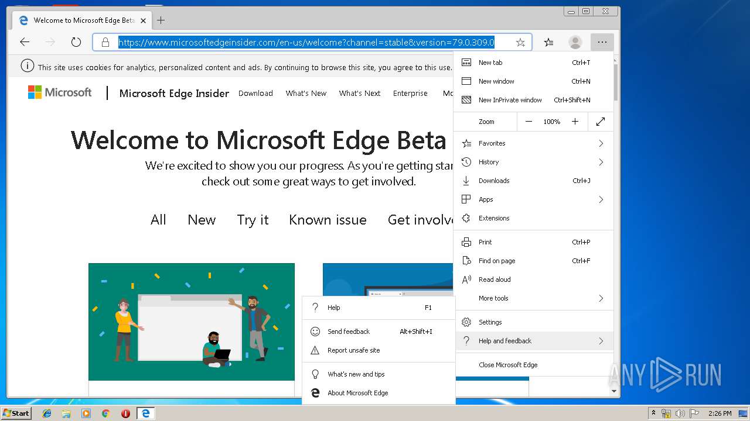Viewport: 750px width, 421px height.
Task: Click the three-dot settings and more button
Action: click(602, 42)
